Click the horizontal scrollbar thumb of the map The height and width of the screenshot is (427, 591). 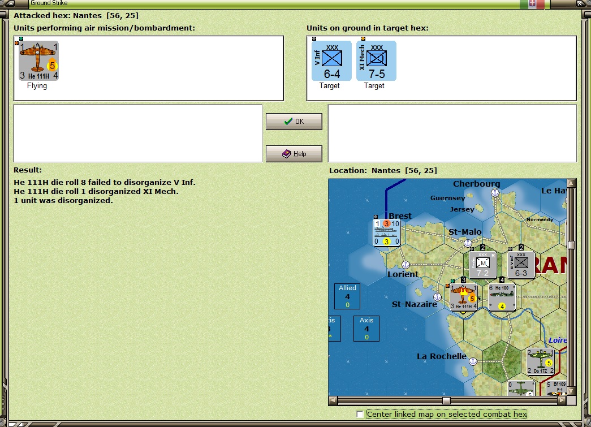click(x=446, y=400)
